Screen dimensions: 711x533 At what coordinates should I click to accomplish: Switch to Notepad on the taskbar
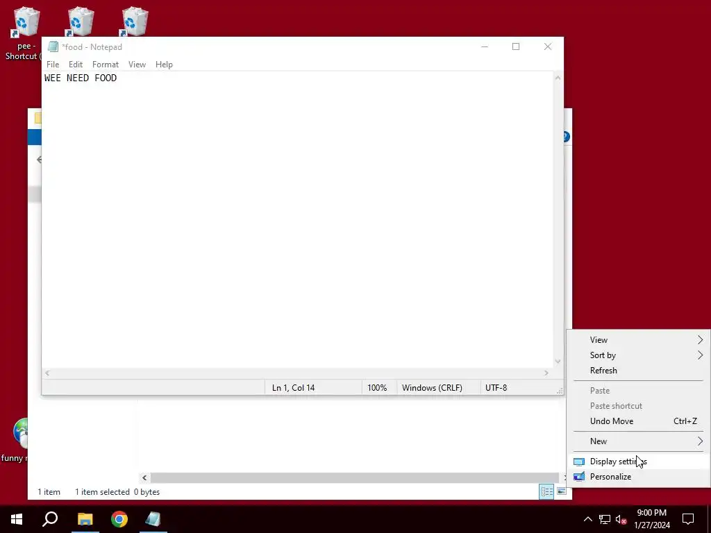tap(153, 519)
